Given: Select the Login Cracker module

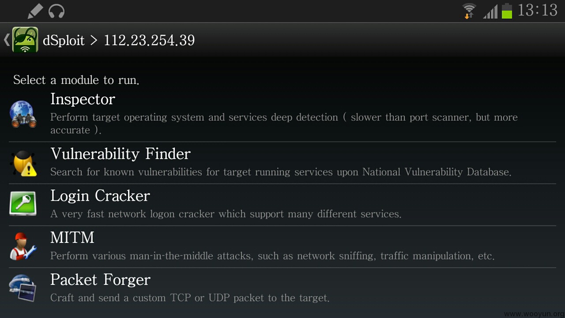Looking at the screenshot, I should [282, 205].
